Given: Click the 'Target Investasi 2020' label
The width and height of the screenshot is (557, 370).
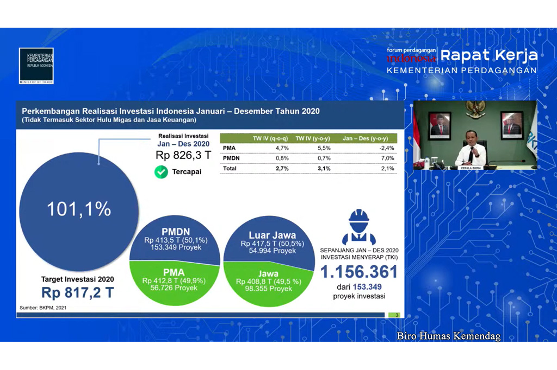Looking at the screenshot, I should click(77, 279).
